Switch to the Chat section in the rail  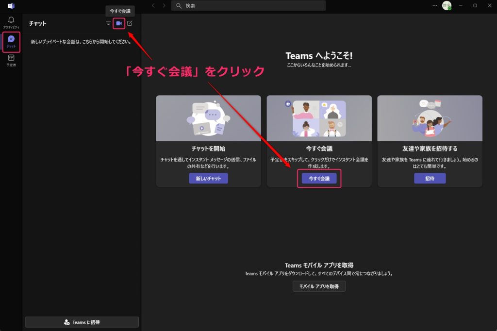(10, 41)
